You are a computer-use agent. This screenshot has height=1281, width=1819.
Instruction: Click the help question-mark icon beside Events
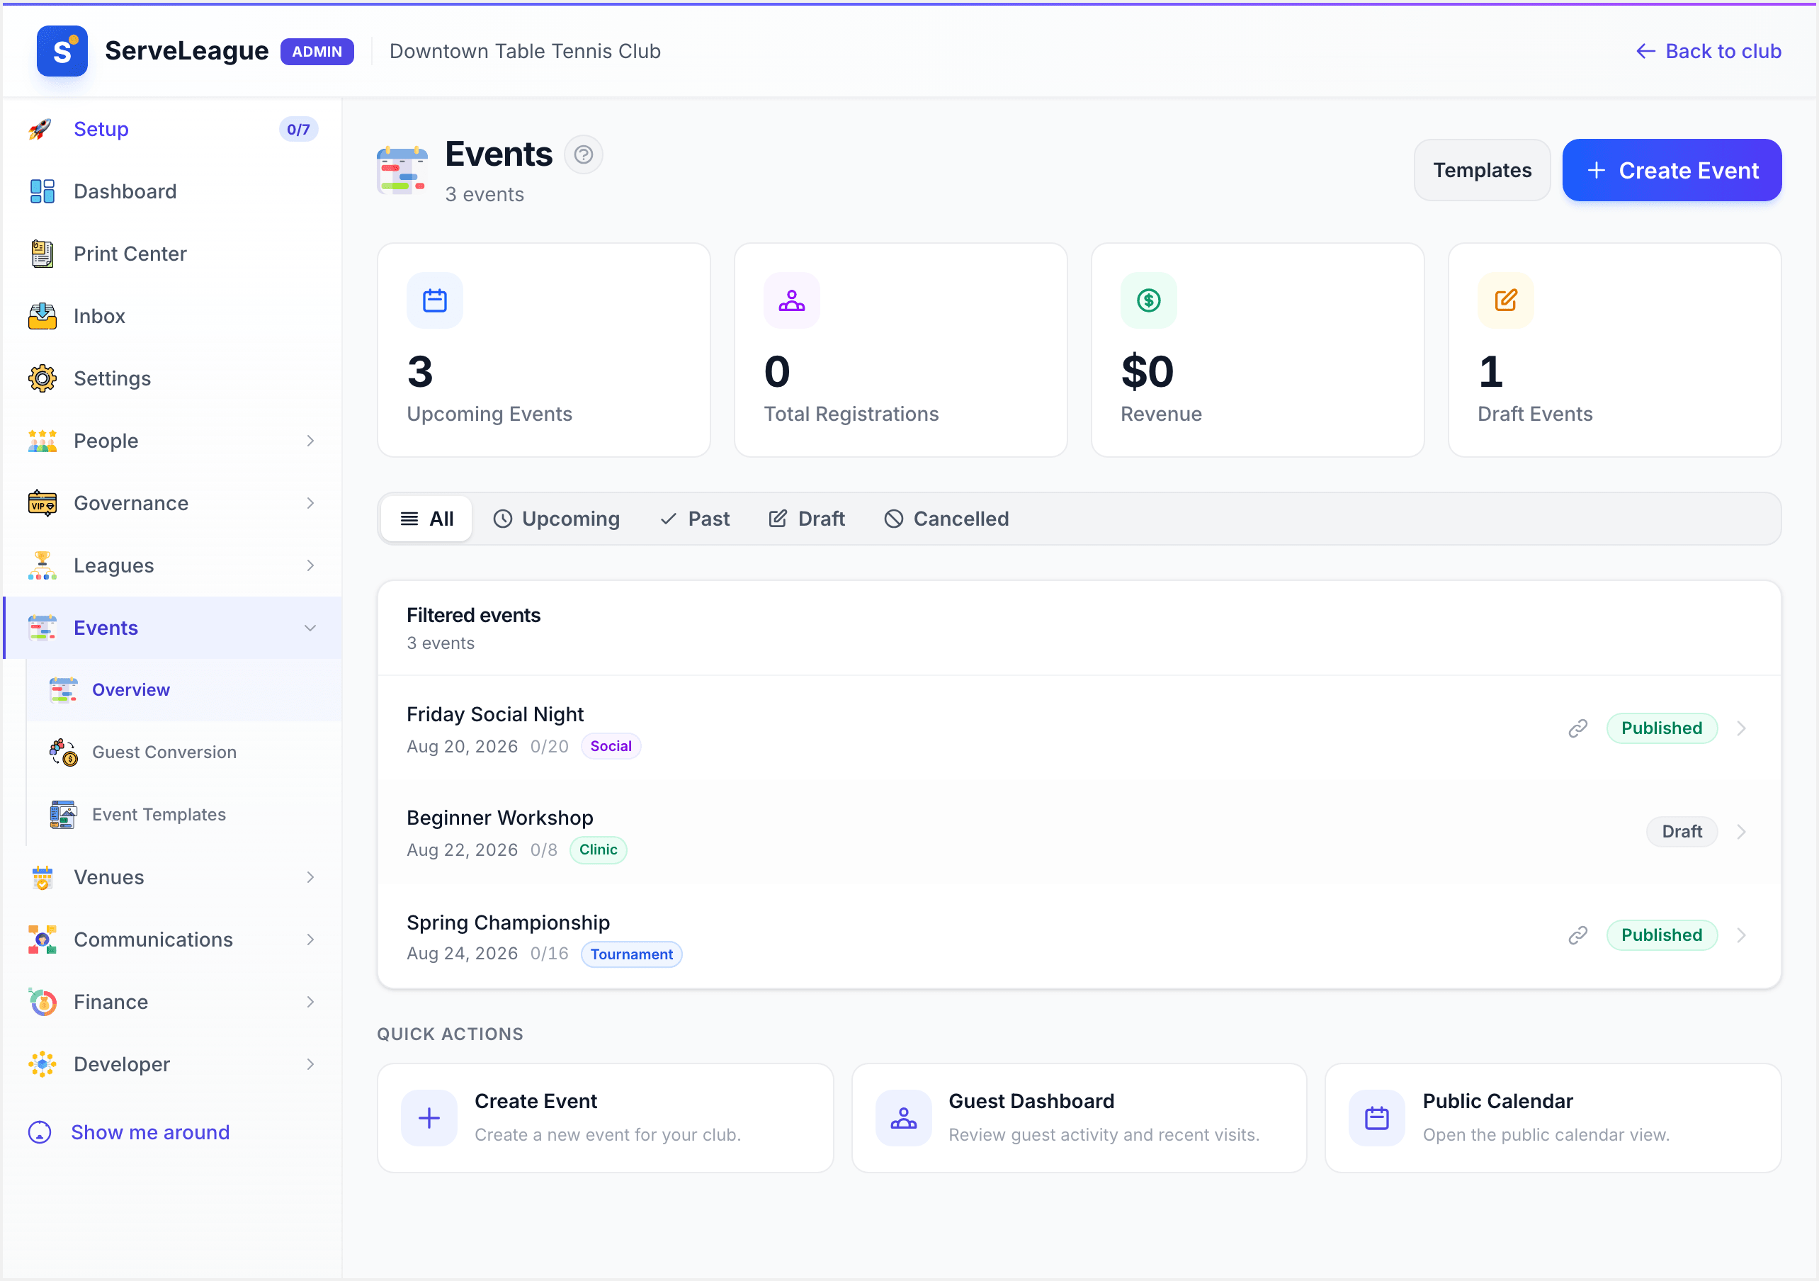[x=583, y=154]
